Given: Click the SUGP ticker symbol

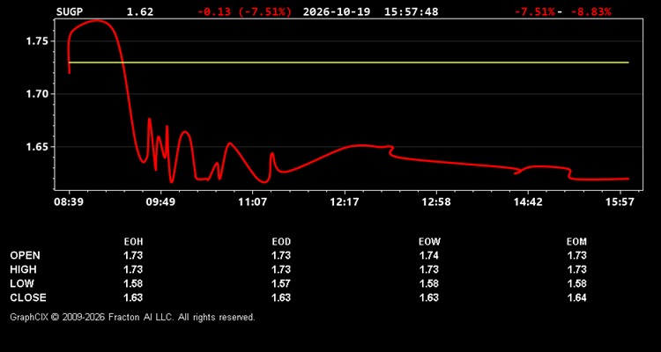Looking at the screenshot, I should click(70, 11).
